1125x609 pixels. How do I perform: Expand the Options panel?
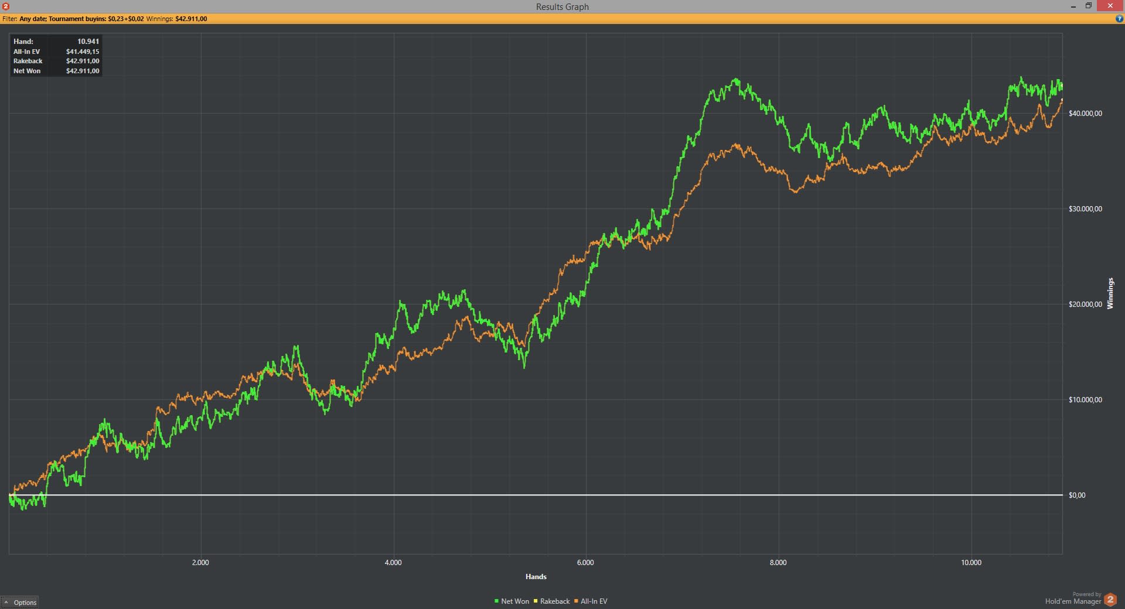point(20,602)
